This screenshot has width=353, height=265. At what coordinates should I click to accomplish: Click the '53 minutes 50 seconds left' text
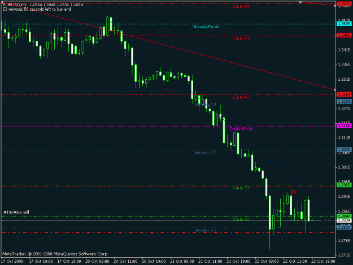(x=37, y=10)
